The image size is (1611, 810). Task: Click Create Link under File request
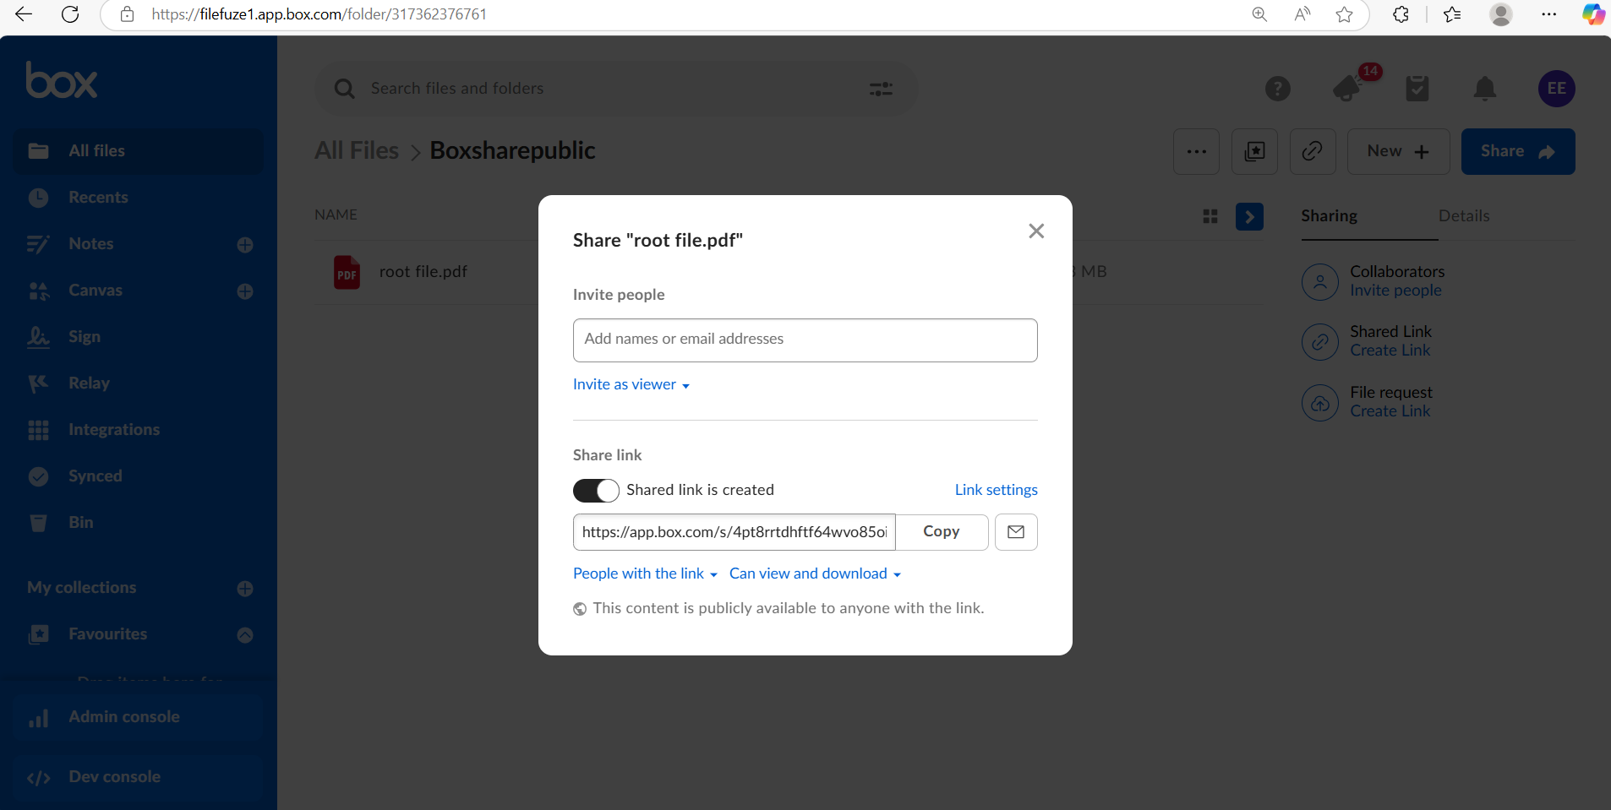click(1390, 411)
